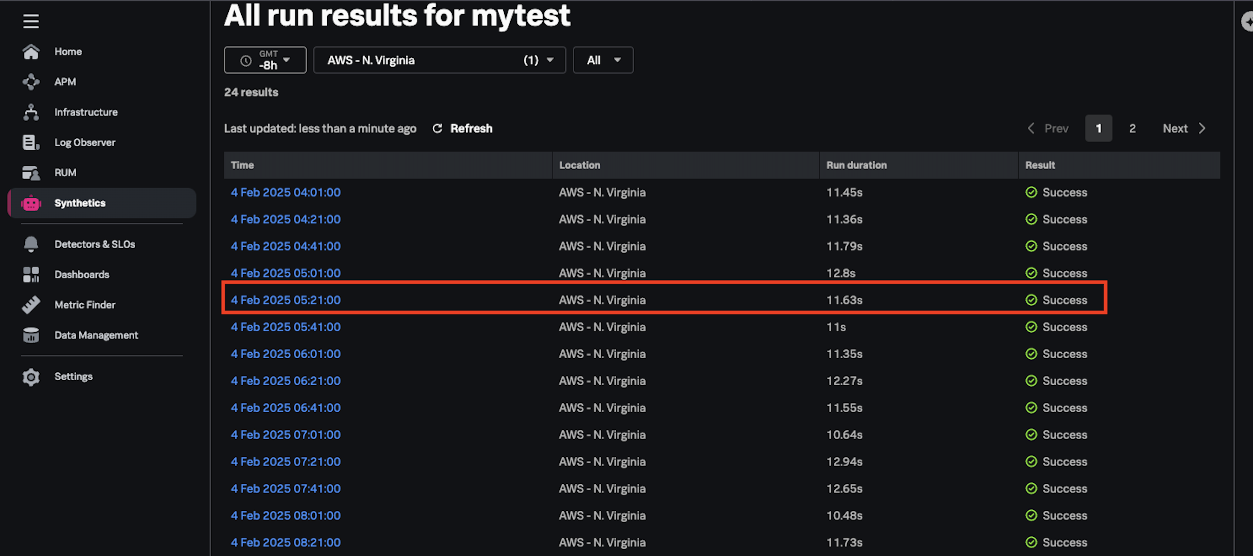Go to the Home menu entry

coord(68,51)
